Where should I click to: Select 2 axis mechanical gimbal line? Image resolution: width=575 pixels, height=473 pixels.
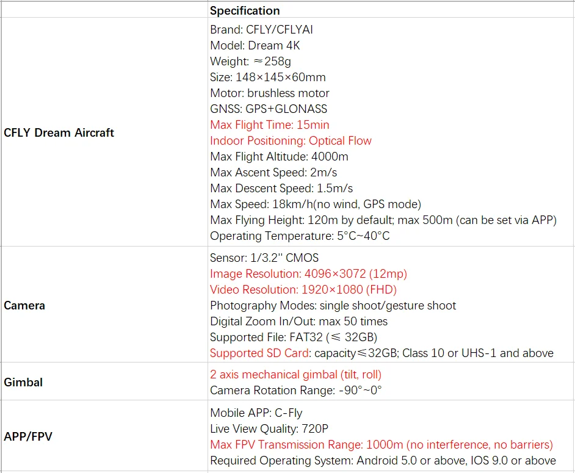pyautogui.click(x=295, y=374)
